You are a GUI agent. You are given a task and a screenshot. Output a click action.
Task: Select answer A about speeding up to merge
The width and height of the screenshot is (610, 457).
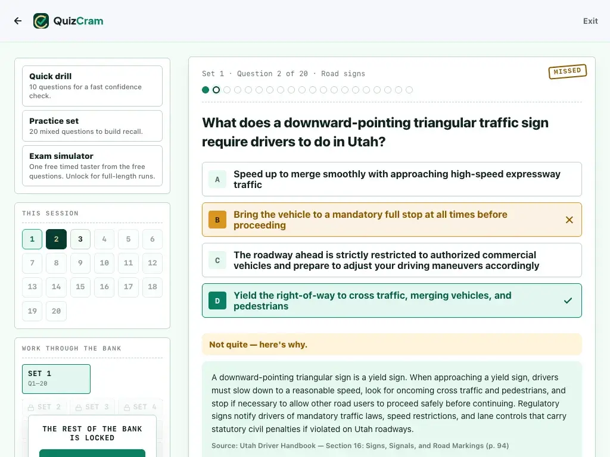coord(392,179)
